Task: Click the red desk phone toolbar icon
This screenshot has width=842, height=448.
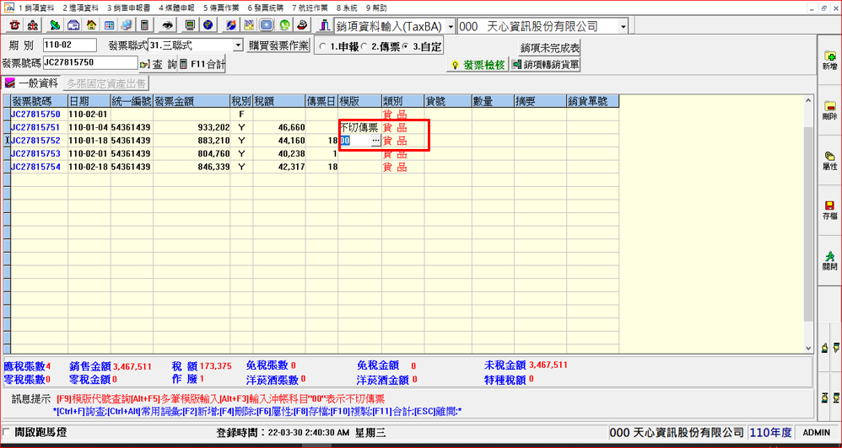Action: pos(302,25)
